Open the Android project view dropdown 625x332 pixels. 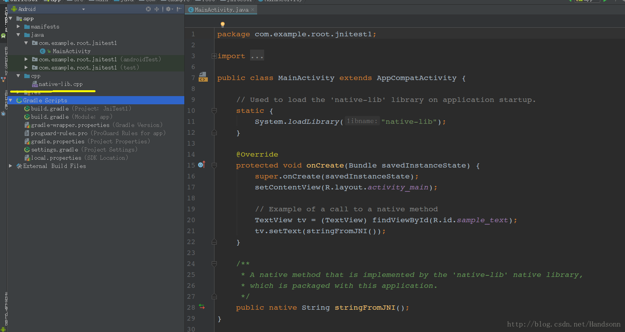point(83,9)
